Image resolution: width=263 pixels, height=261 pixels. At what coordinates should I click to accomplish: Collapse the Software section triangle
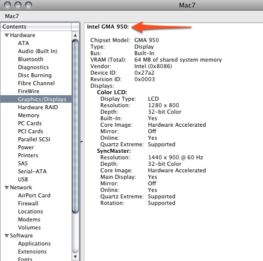pyautogui.click(x=6, y=235)
